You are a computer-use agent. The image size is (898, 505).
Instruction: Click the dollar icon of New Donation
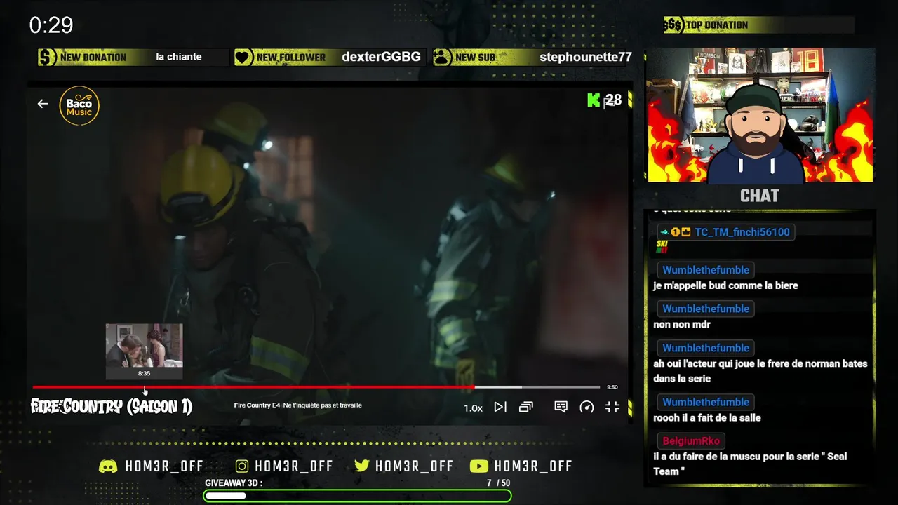click(47, 58)
